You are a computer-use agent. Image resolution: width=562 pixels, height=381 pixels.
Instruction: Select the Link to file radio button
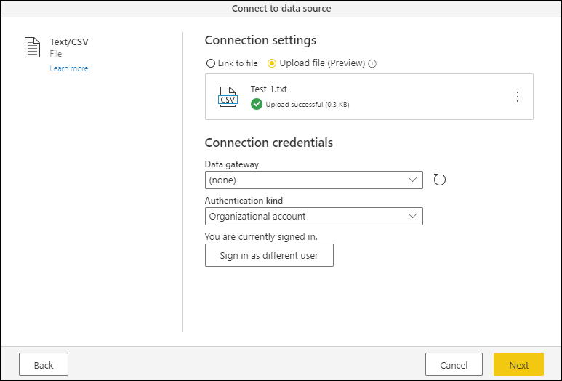pyautogui.click(x=211, y=63)
